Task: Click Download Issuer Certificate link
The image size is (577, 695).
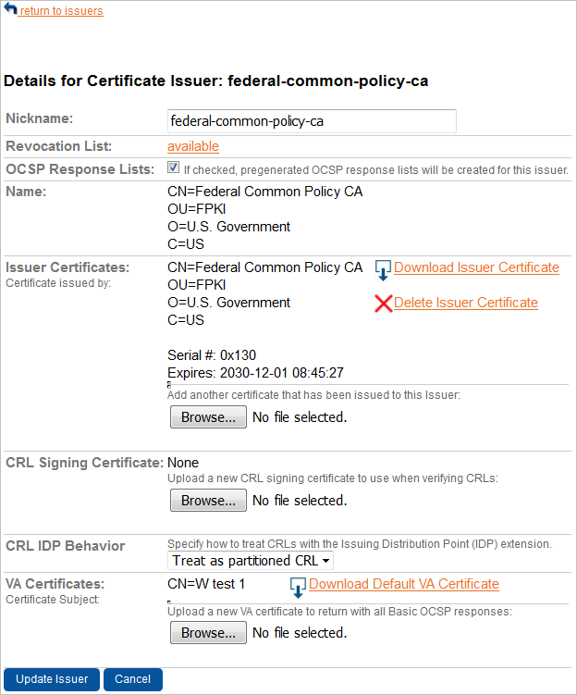Action: [x=476, y=267]
